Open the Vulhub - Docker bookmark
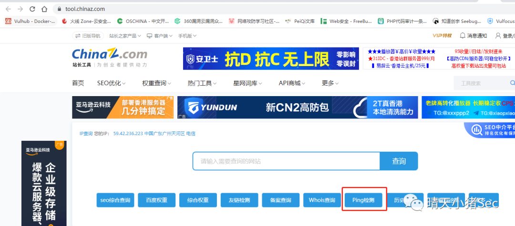 [31, 21]
